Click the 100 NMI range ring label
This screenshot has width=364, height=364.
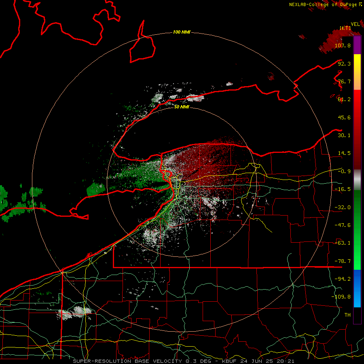point(182,32)
